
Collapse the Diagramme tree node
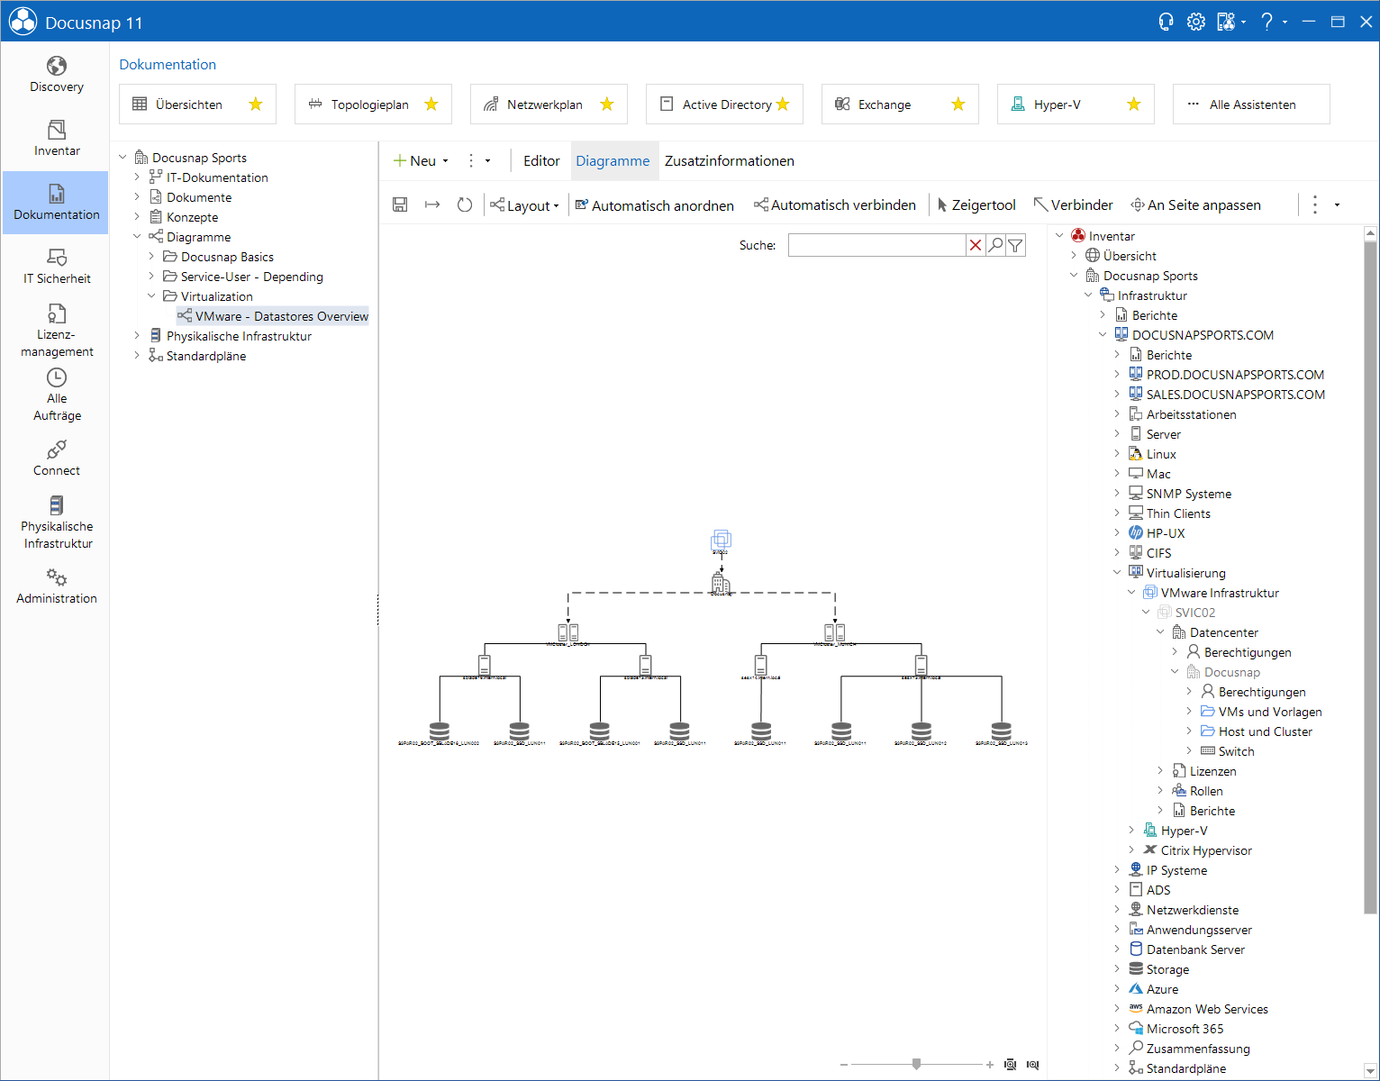click(137, 237)
